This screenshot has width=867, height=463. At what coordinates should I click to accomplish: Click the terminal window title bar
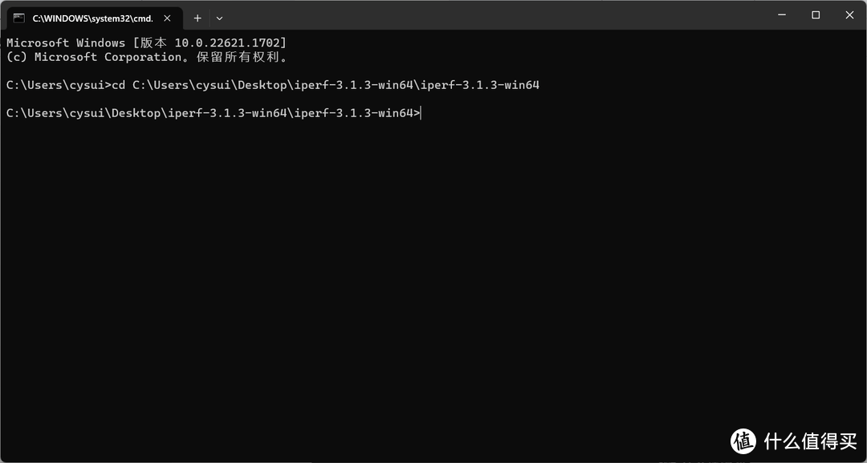pyautogui.click(x=482, y=16)
